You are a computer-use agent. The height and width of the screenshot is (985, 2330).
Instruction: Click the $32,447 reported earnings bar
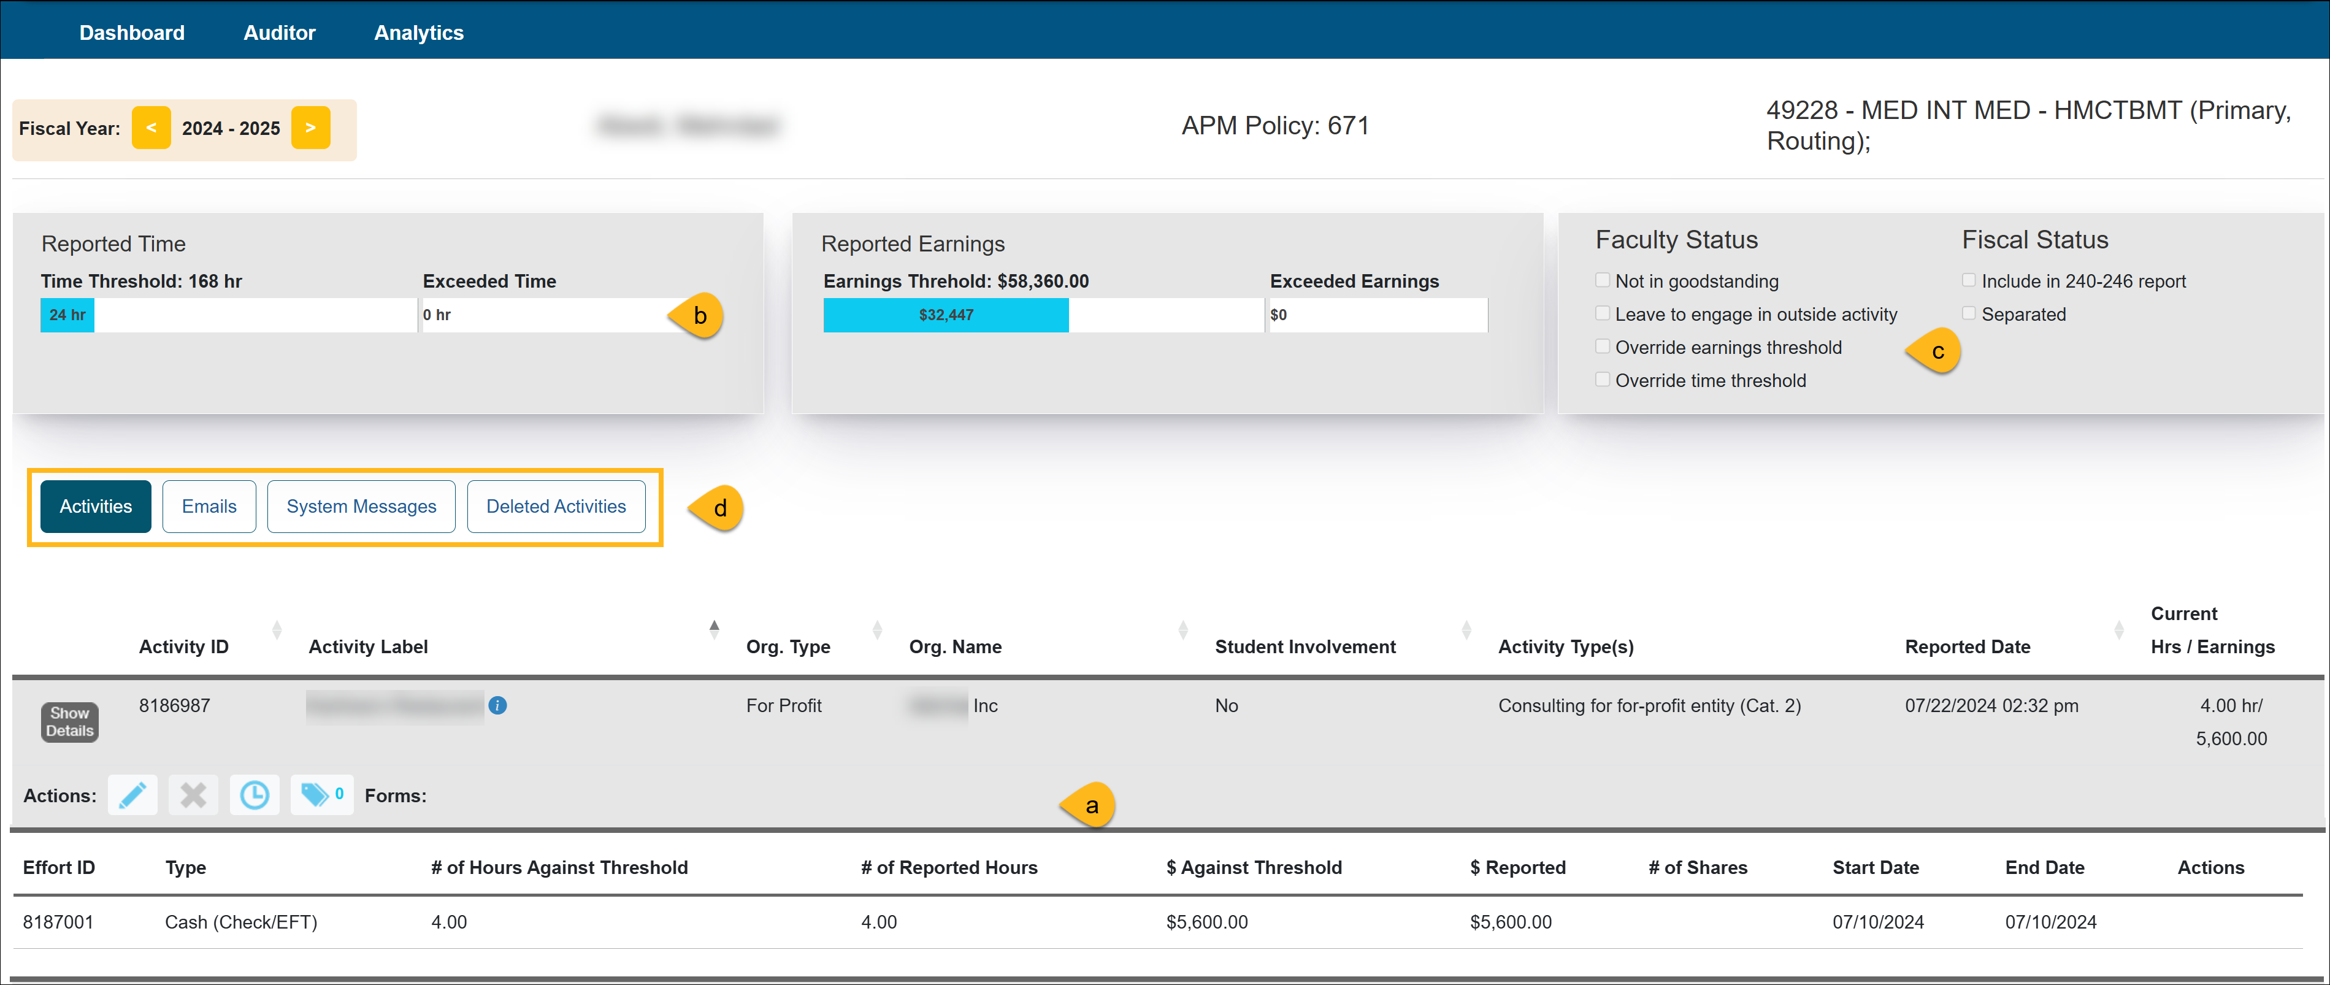coord(946,315)
